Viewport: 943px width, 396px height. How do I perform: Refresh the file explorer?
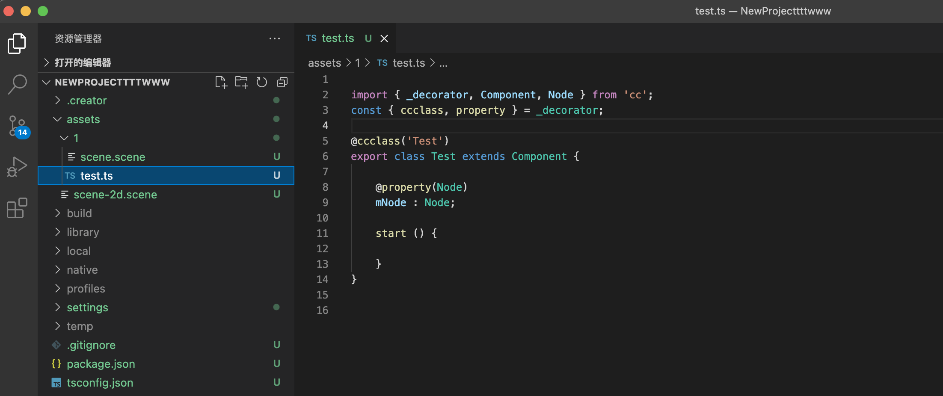click(x=261, y=82)
